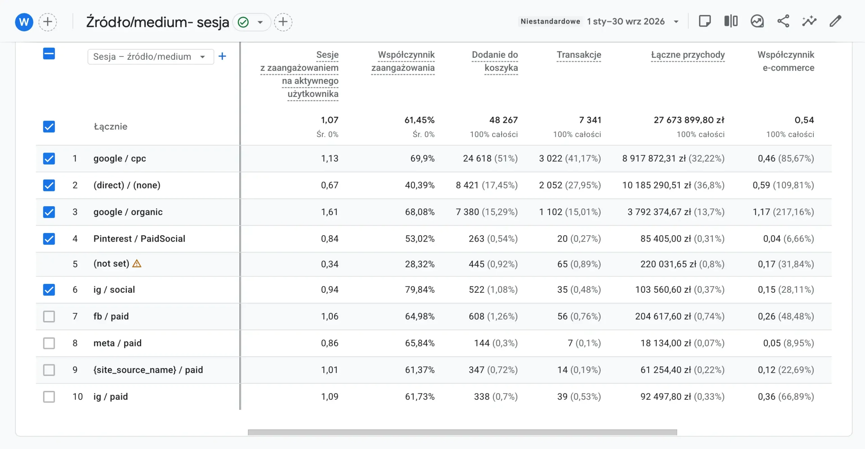Screen dimensions: 865x449
Task: Add a comparison with the plus next to W
Action: [x=48, y=22]
